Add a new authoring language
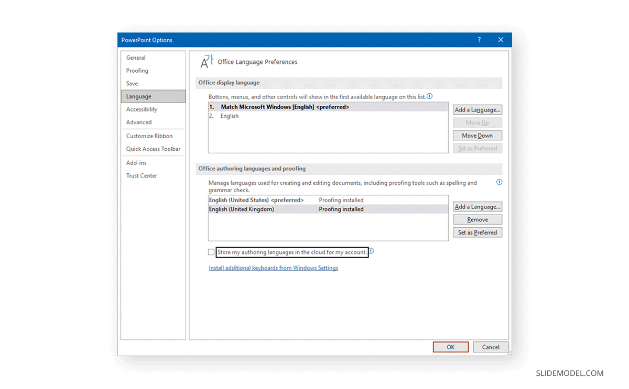Screen dimensions: 629x389 pyautogui.click(x=477, y=206)
